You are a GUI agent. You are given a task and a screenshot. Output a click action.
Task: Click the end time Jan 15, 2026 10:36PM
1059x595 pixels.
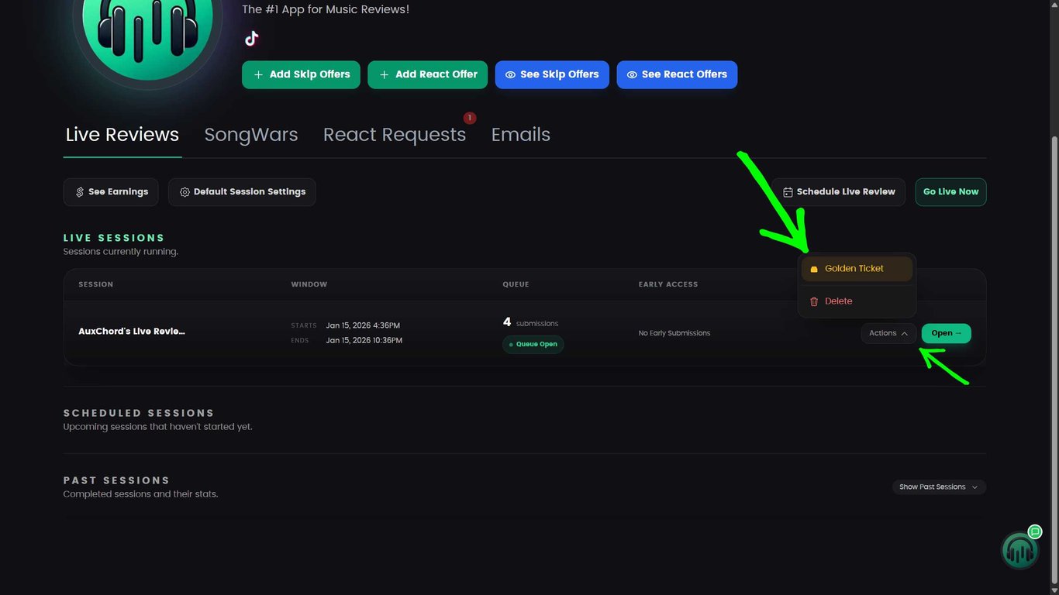tap(364, 340)
